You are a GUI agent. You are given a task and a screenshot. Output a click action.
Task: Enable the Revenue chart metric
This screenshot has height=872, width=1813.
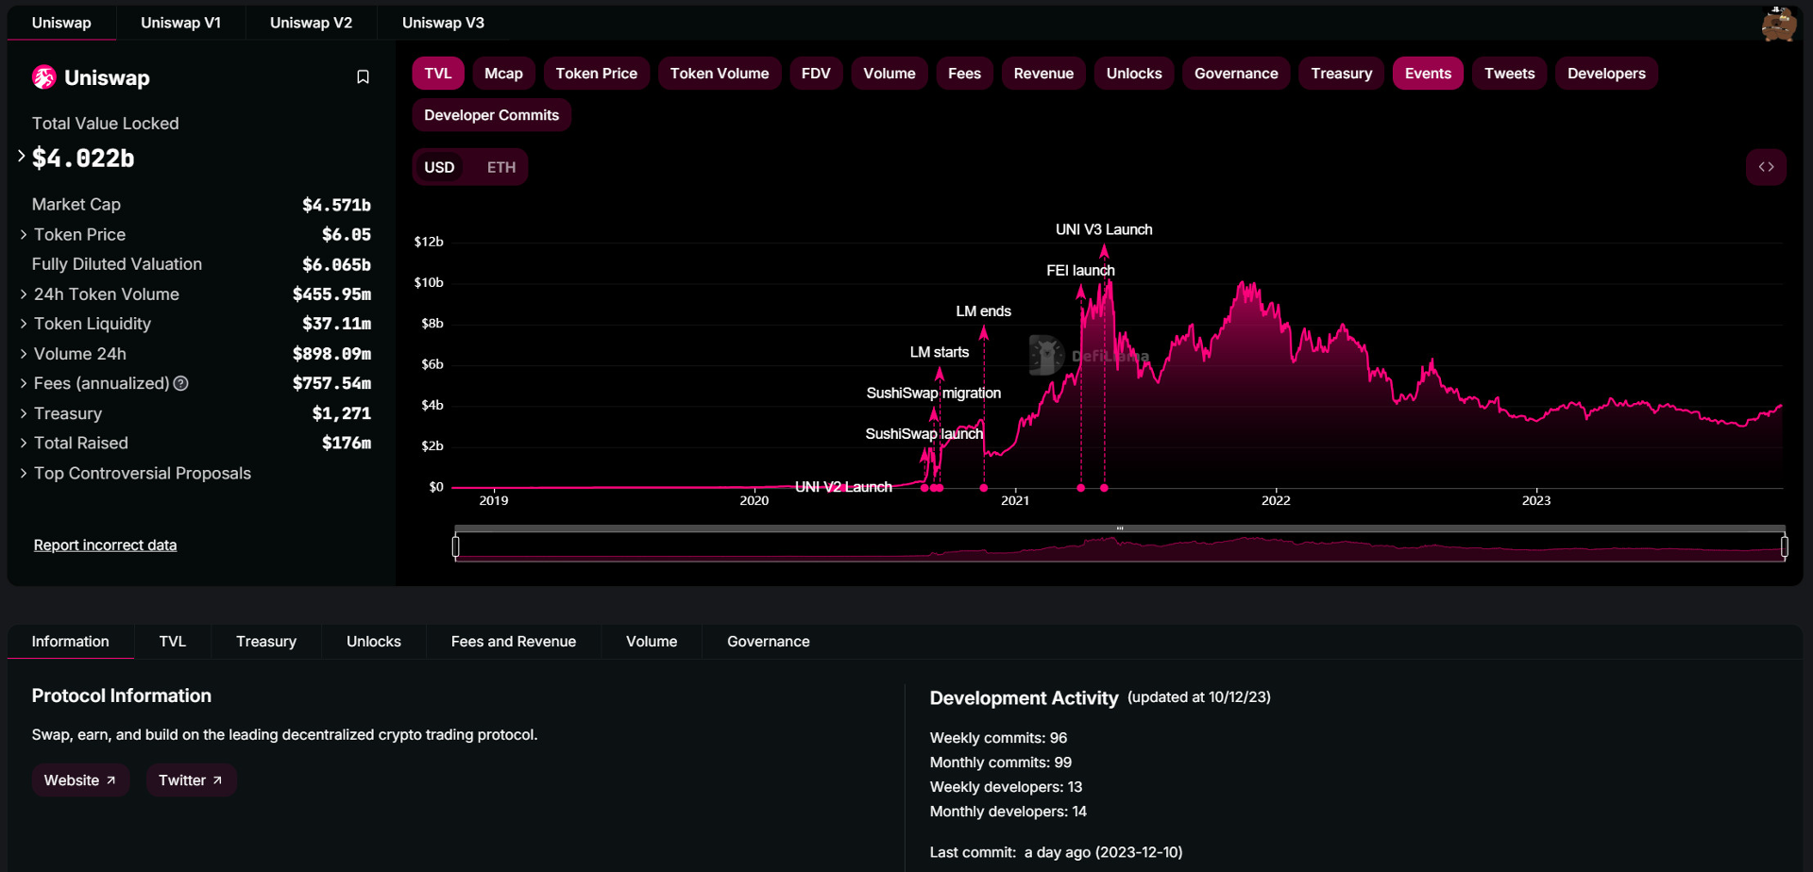tap(1043, 74)
